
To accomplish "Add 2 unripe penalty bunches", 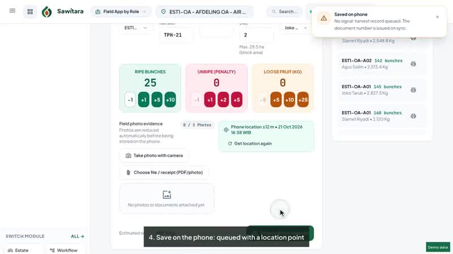I will point(223,100).
